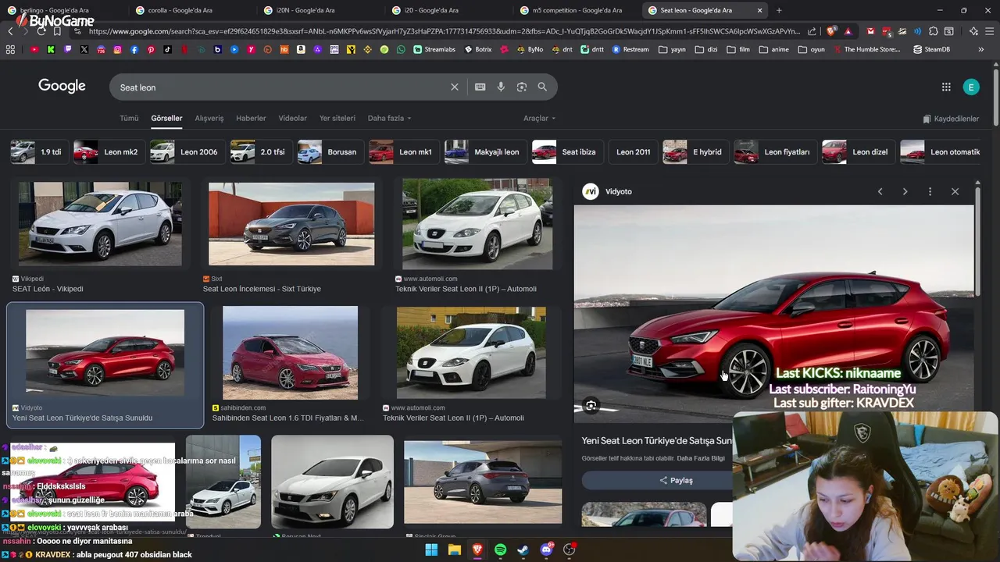Image resolution: width=1000 pixels, height=562 pixels.
Task: Switch to the Videolar tab
Action: (x=293, y=118)
